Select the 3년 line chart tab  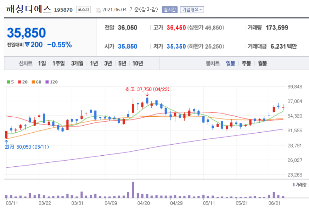(x=108, y=63)
